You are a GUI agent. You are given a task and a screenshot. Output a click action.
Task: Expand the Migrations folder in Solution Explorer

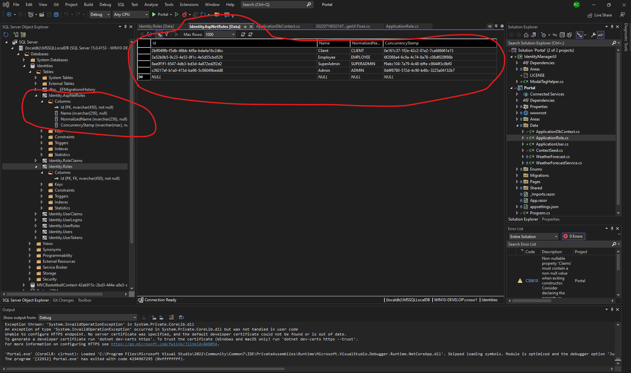point(517,175)
